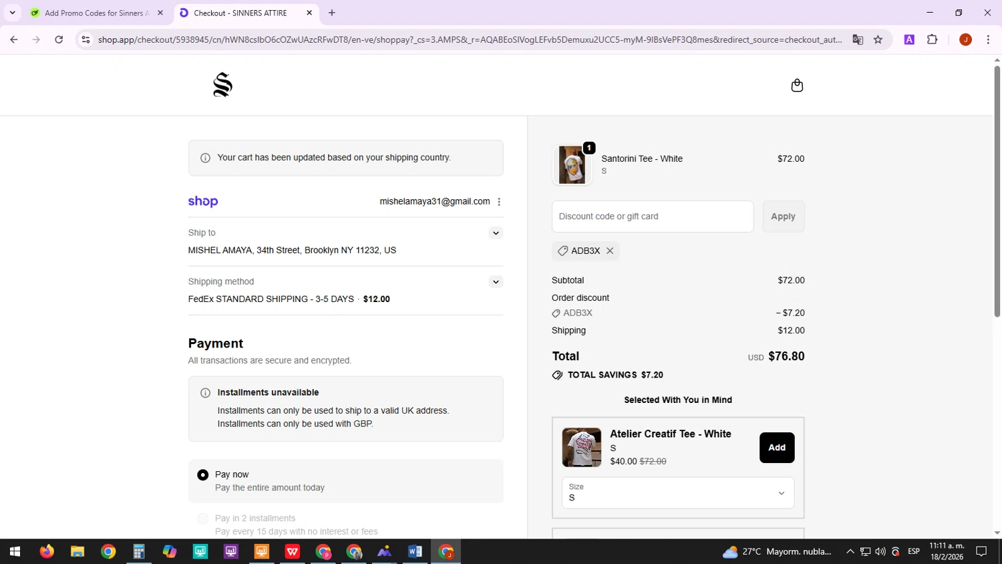Show hidden system tray icons
Viewport: 1002px width, 564px height.
pos(850,551)
